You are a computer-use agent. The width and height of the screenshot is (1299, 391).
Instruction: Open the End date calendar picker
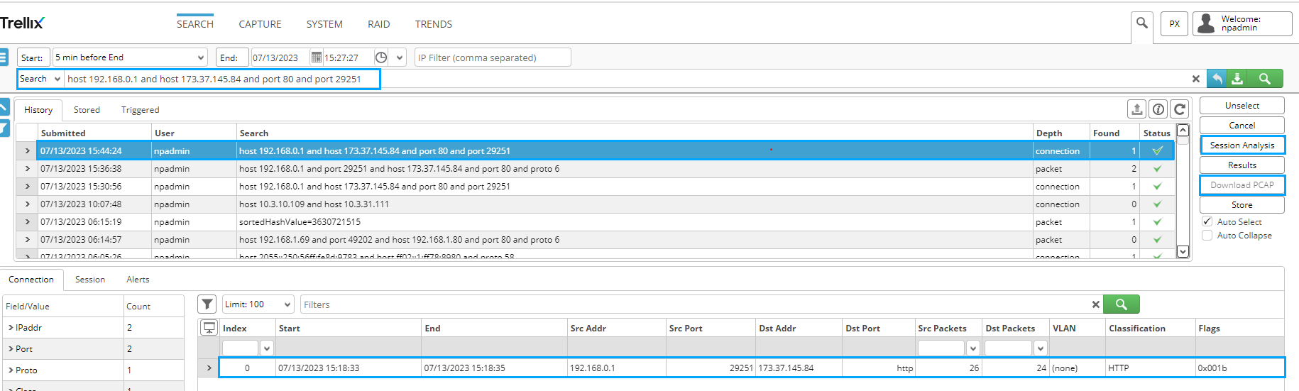pyautogui.click(x=317, y=57)
